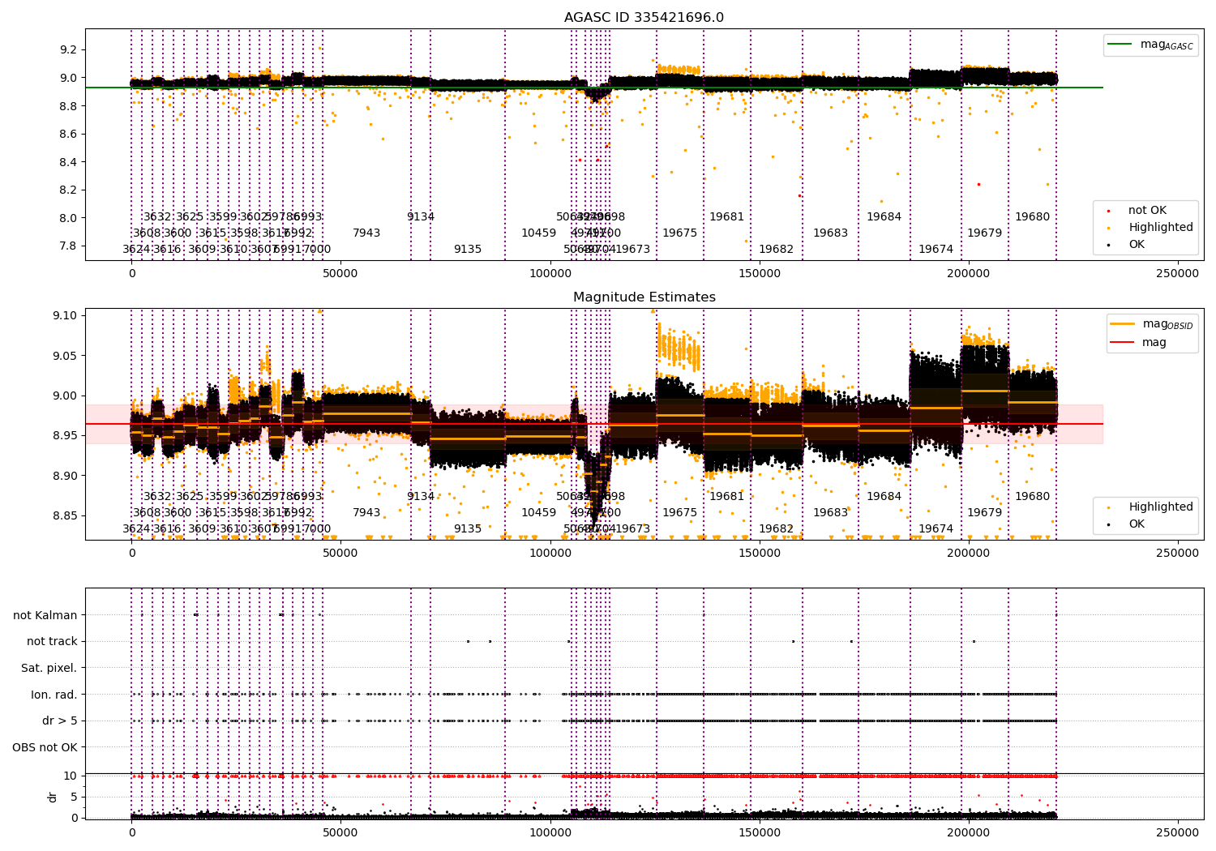
Task: Click the 8.6 tick on top plot
Action: click(x=68, y=135)
